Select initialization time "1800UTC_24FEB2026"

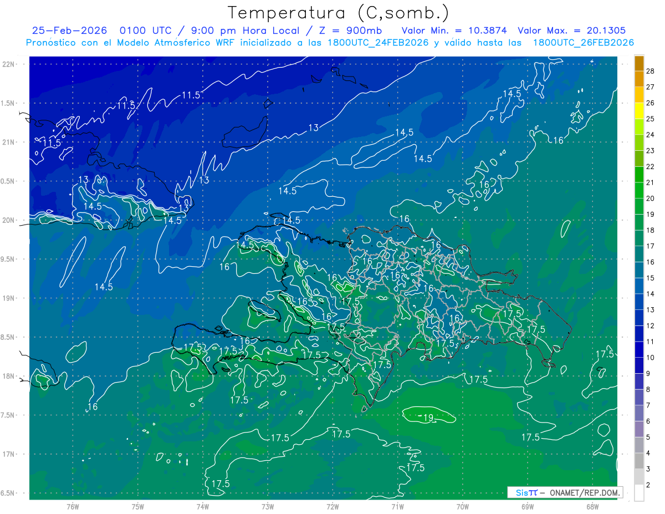coord(378,43)
